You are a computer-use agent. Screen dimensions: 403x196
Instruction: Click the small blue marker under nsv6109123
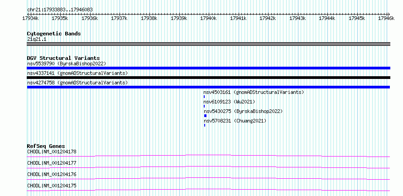204,106
